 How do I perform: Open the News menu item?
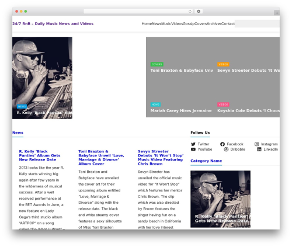pos(157,23)
